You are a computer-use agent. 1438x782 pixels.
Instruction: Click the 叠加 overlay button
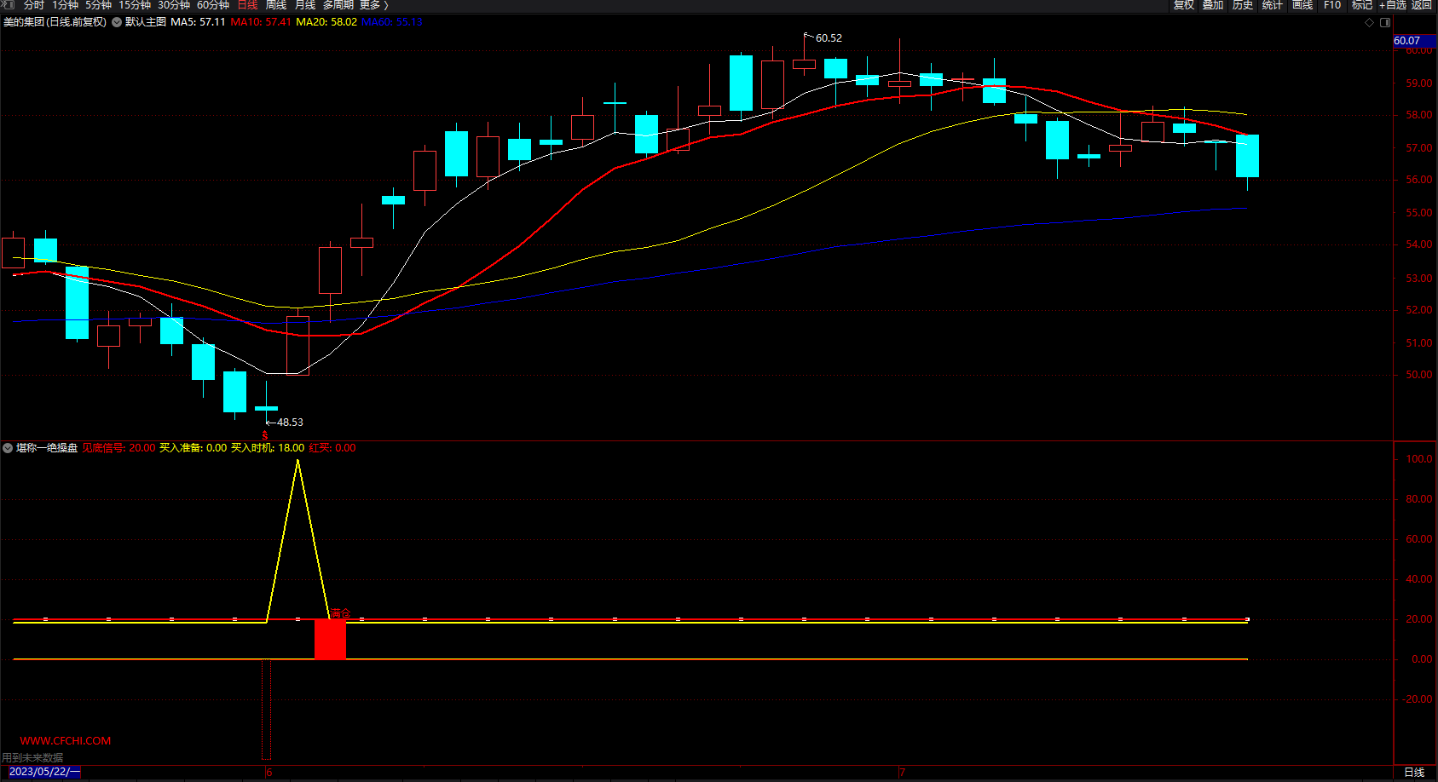1213,5
